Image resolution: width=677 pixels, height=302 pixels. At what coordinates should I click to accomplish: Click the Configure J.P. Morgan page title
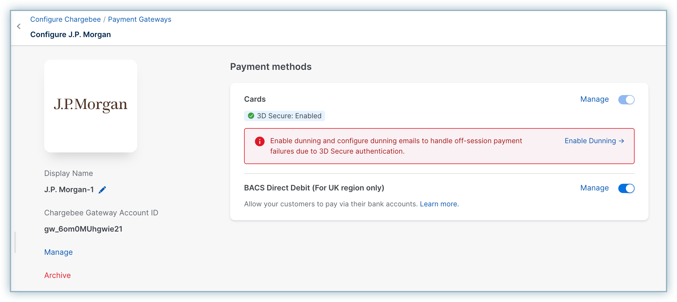point(71,34)
